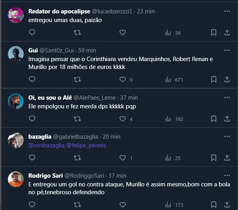This screenshot has height=210, width=238.
Task: Bookmark bazaglia's tweet
Action: [214, 158]
